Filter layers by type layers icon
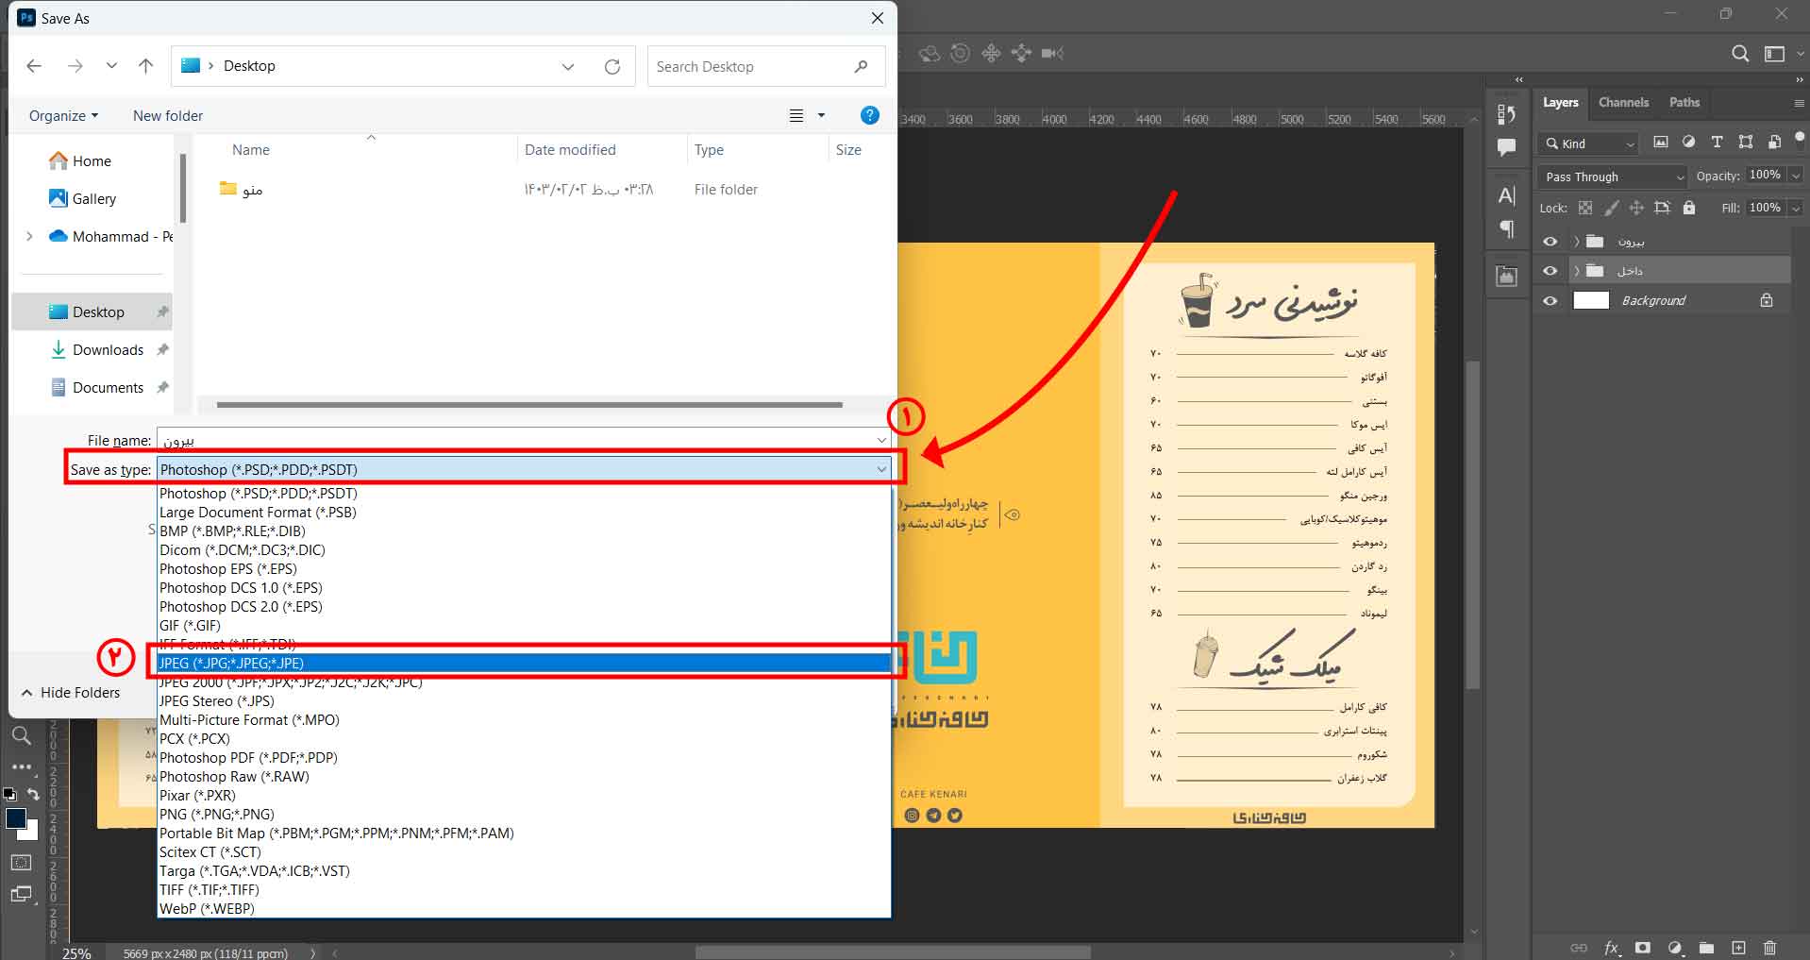 (x=1717, y=143)
